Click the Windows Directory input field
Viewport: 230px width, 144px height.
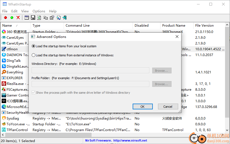coord(90,70)
